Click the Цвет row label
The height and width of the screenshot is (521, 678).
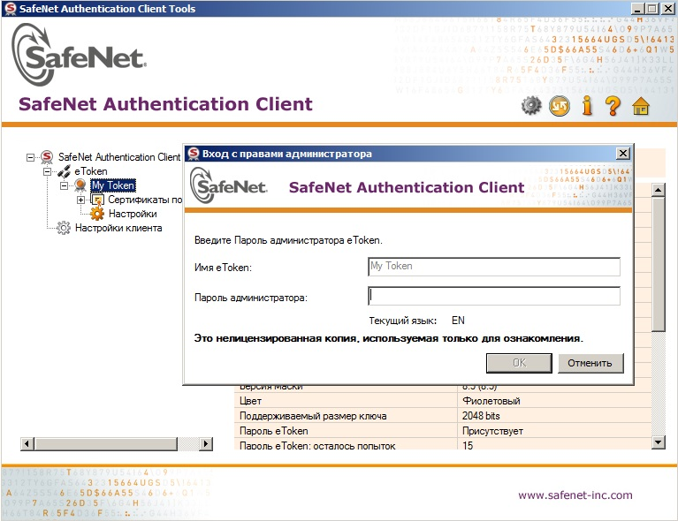coord(250,401)
